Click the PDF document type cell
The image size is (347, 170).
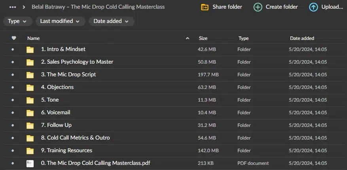253,163
